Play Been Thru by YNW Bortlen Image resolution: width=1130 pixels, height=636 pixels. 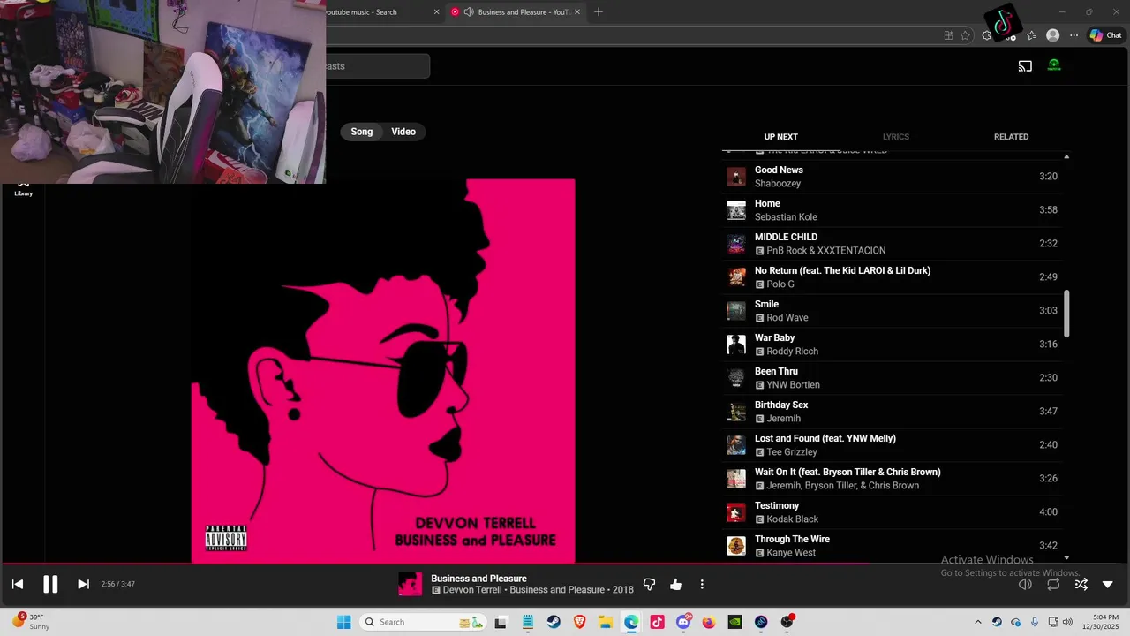pos(892,378)
